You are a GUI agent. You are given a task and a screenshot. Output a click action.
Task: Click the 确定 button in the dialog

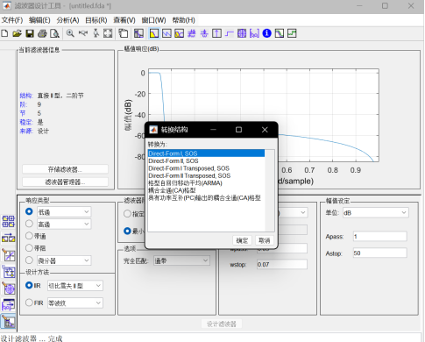242,240
